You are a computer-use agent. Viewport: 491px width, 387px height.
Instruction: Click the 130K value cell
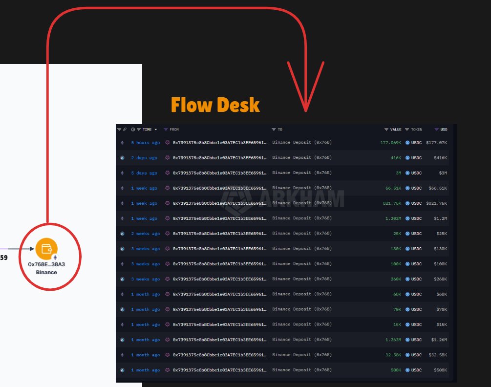[396, 249]
